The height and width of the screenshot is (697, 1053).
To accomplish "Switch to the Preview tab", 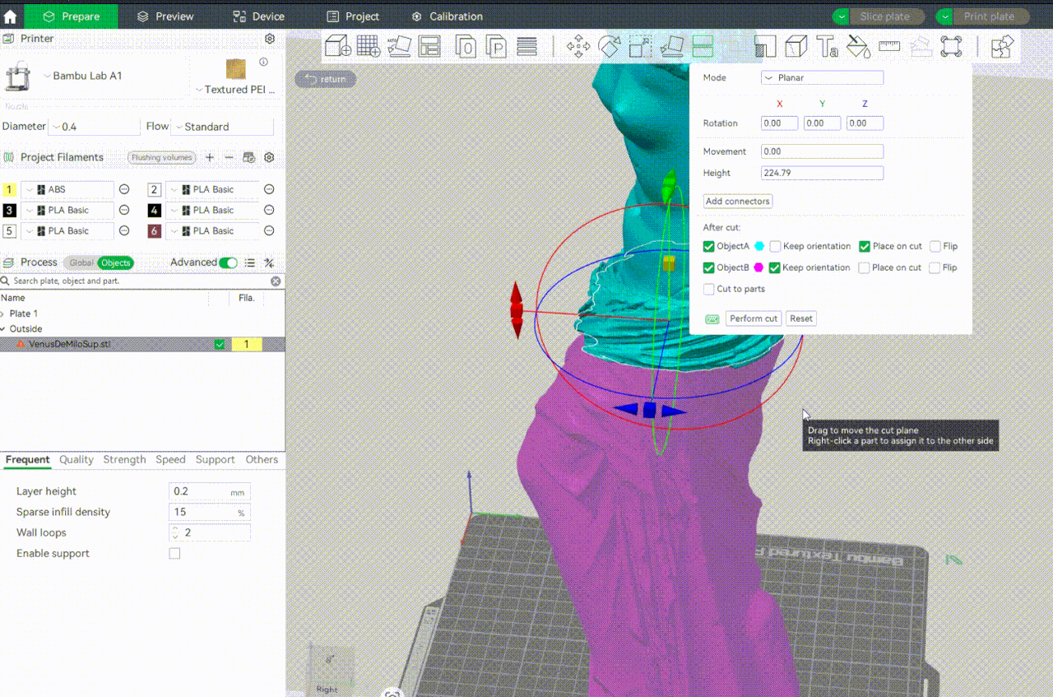I will point(165,16).
